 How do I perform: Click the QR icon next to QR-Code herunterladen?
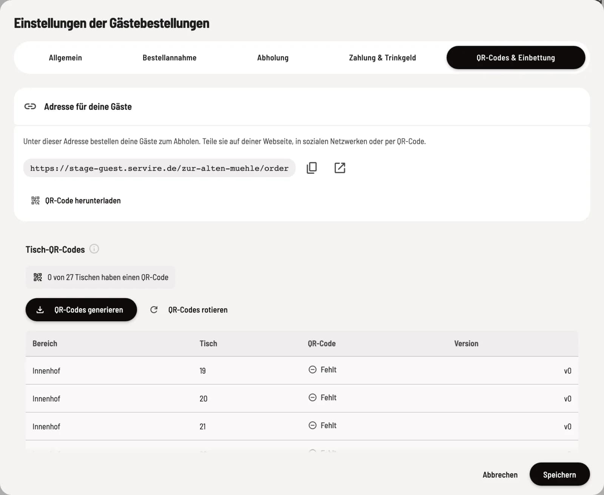tap(35, 200)
